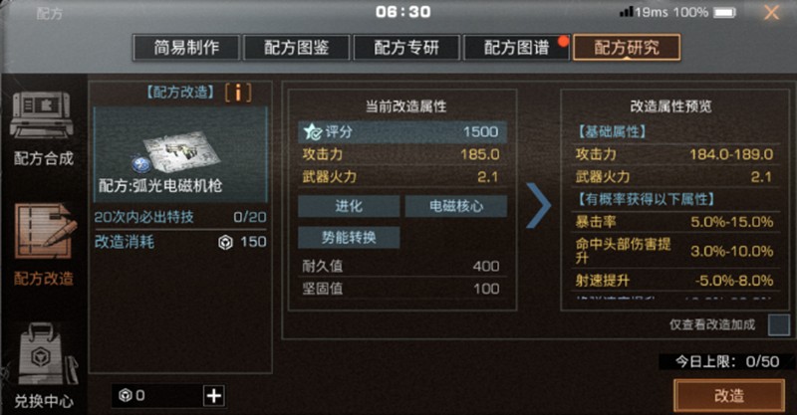The height and width of the screenshot is (415, 797).
Task: Click the orange info icon beside 配方改造
Action: (238, 93)
